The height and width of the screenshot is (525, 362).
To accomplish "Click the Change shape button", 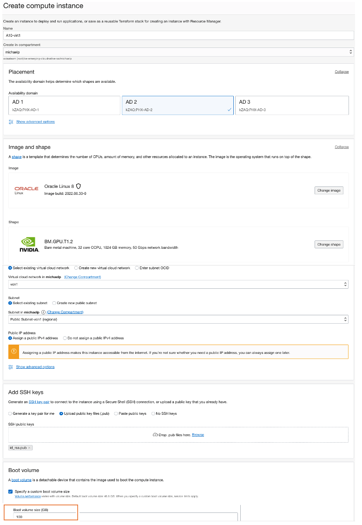I will coord(329,244).
